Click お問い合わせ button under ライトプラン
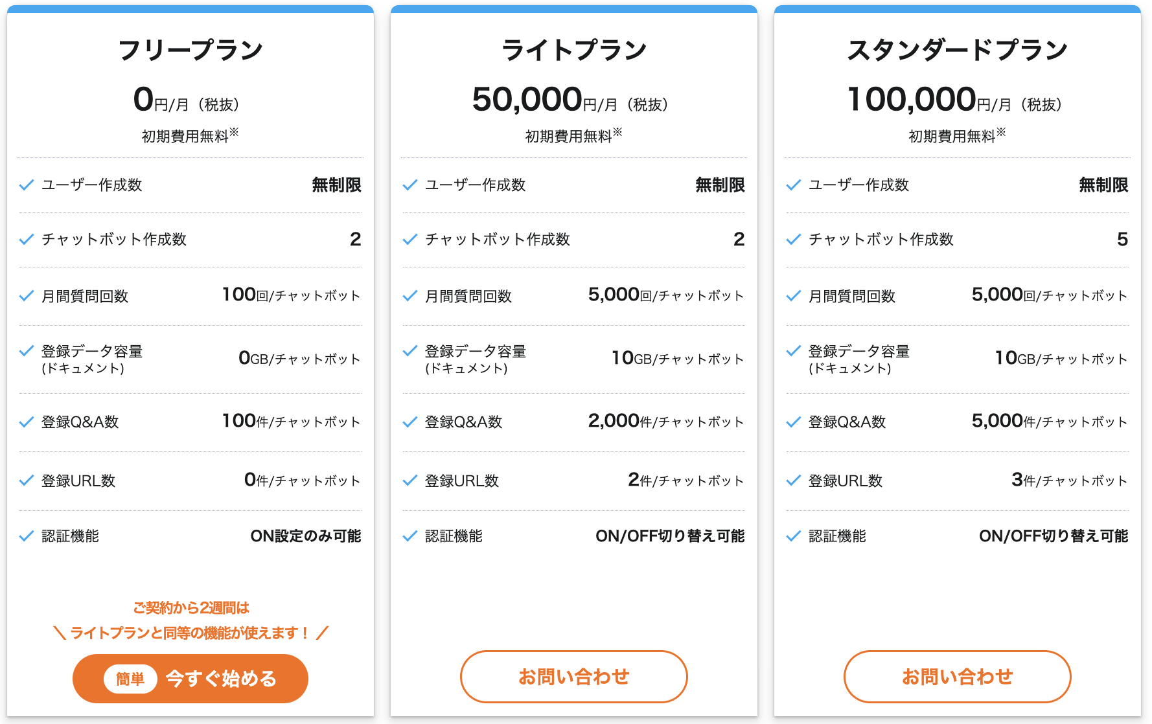This screenshot has width=1152, height=724. tap(573, 677)
